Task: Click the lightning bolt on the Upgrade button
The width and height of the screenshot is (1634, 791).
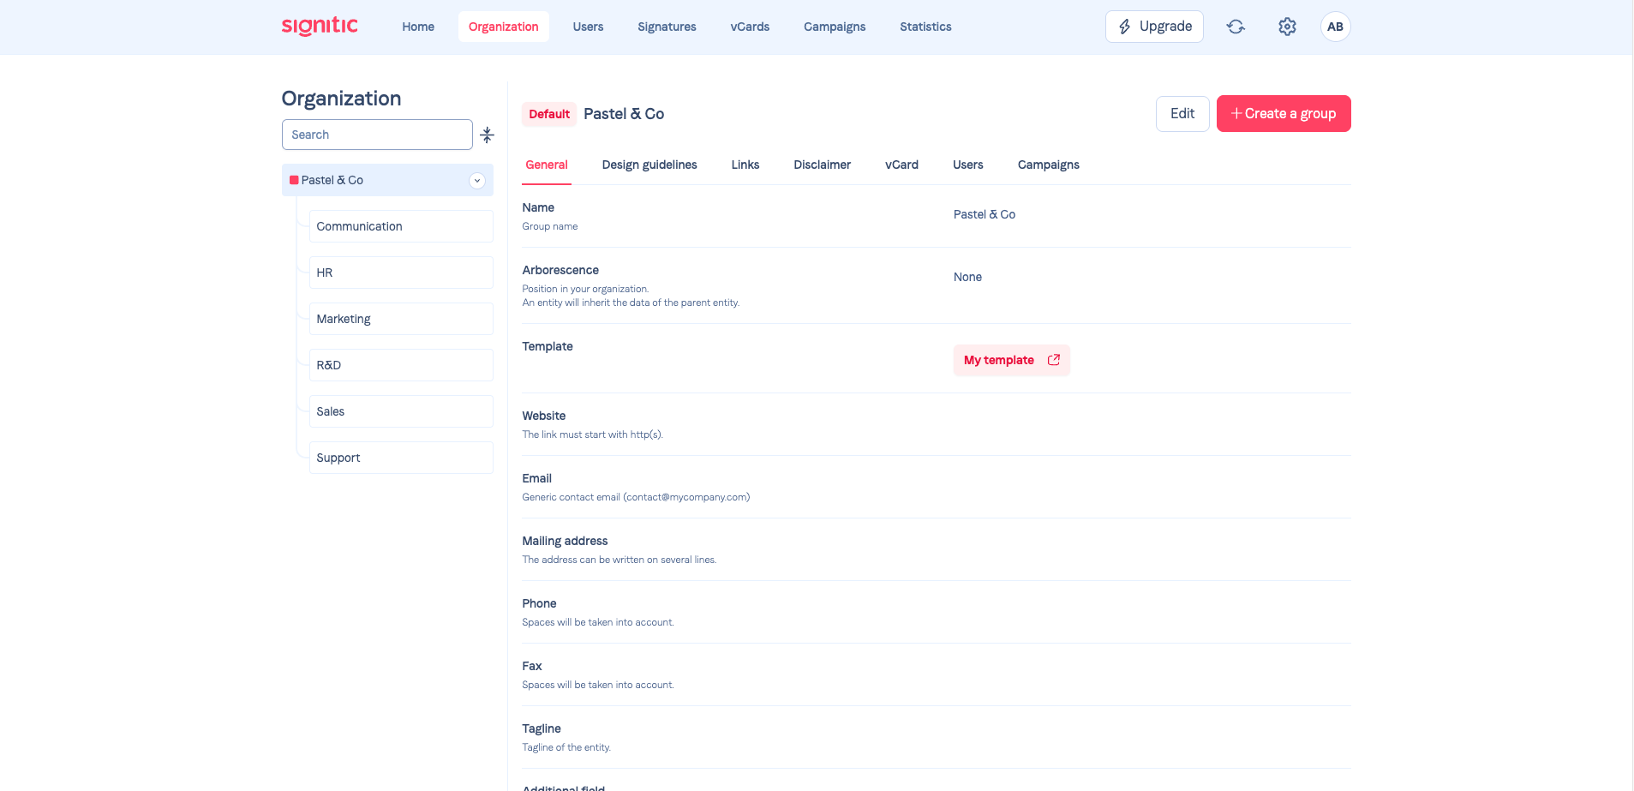Action: (x=1124, y=26)
